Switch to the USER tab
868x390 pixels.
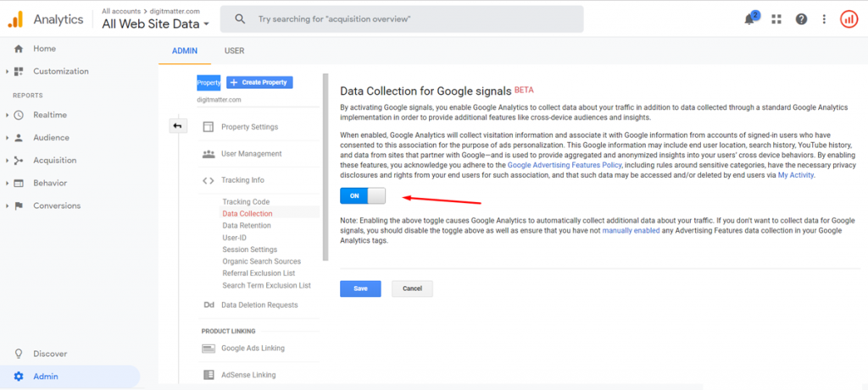click(234, 51)
